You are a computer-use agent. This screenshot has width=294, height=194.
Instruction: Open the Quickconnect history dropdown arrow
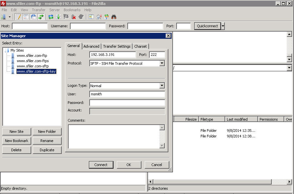[223, 26]
